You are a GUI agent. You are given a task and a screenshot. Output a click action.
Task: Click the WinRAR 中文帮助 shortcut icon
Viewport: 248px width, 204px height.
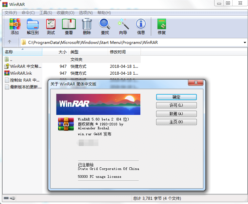(x=7, y=66)
